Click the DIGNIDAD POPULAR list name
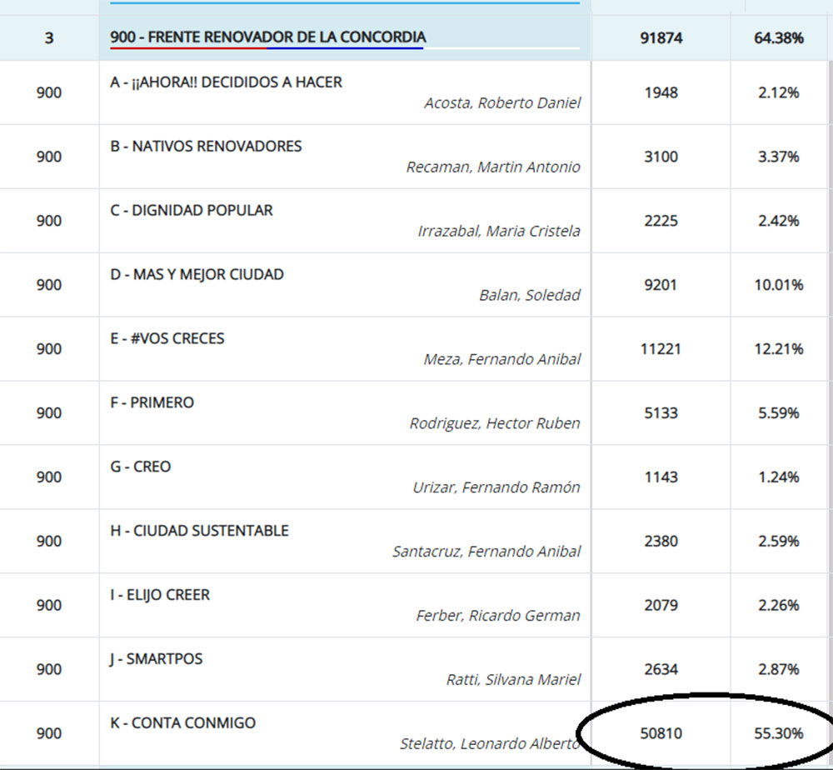 coord(191,211)
